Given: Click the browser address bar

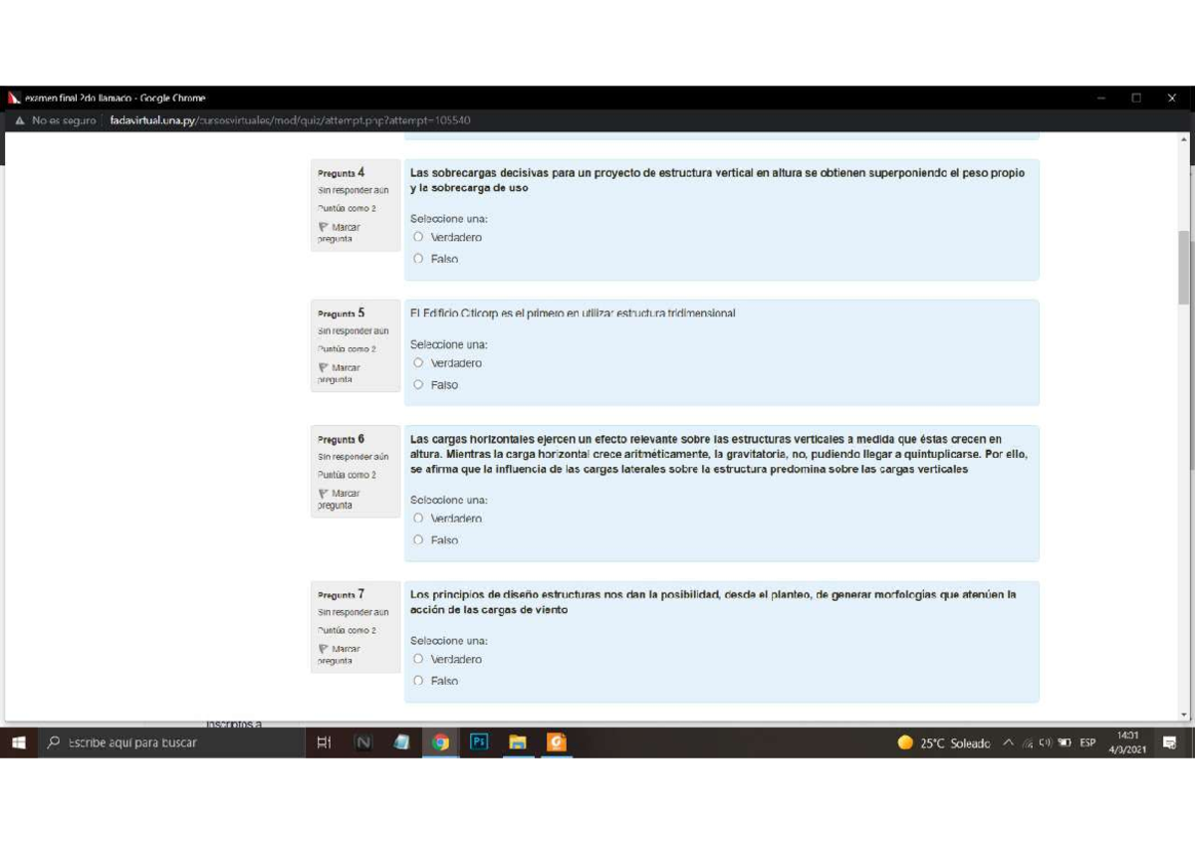Looking at the screenshot, I should point(289,119).
